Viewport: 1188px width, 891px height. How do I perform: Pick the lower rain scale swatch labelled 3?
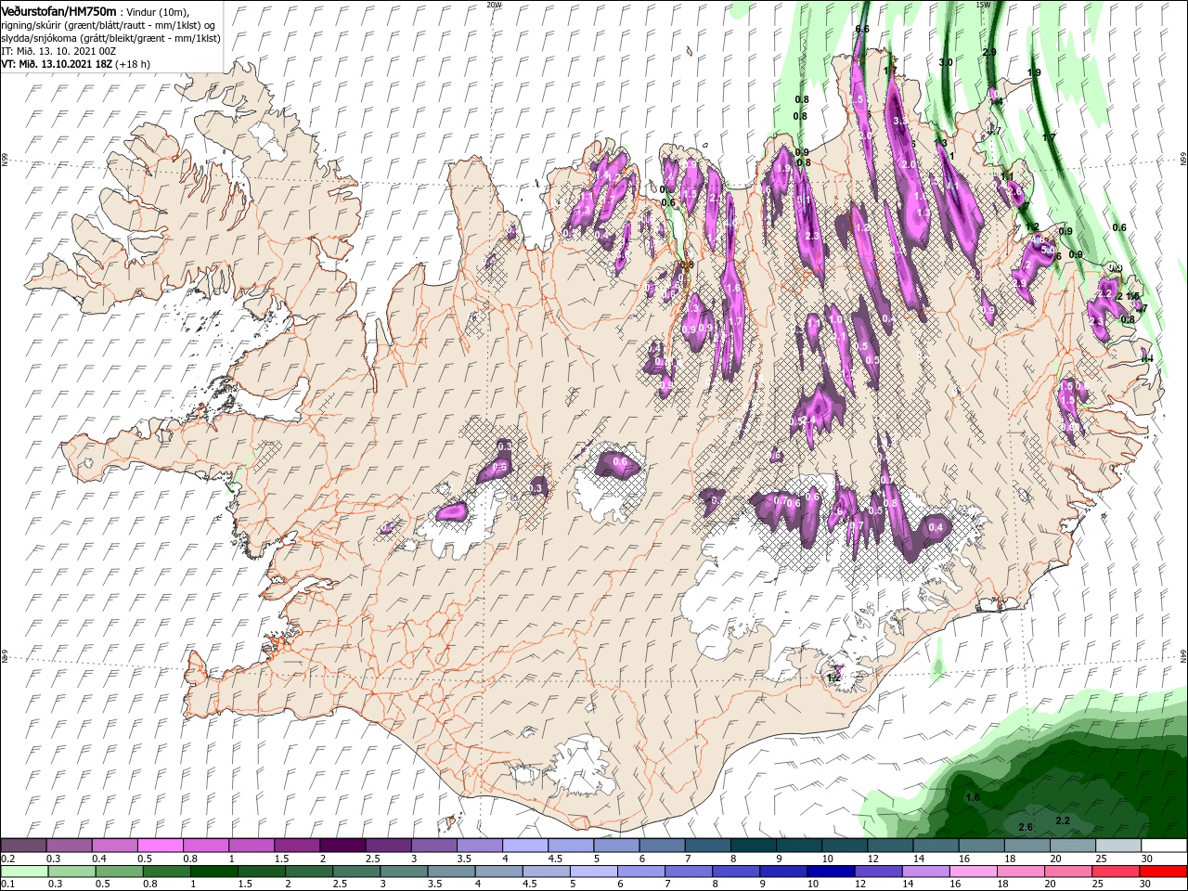click(404, 872)
